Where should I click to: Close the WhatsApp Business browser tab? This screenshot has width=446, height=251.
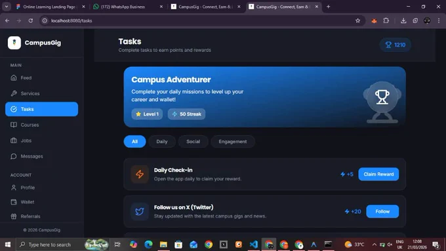pyautogui.click(x=161, y=7)
